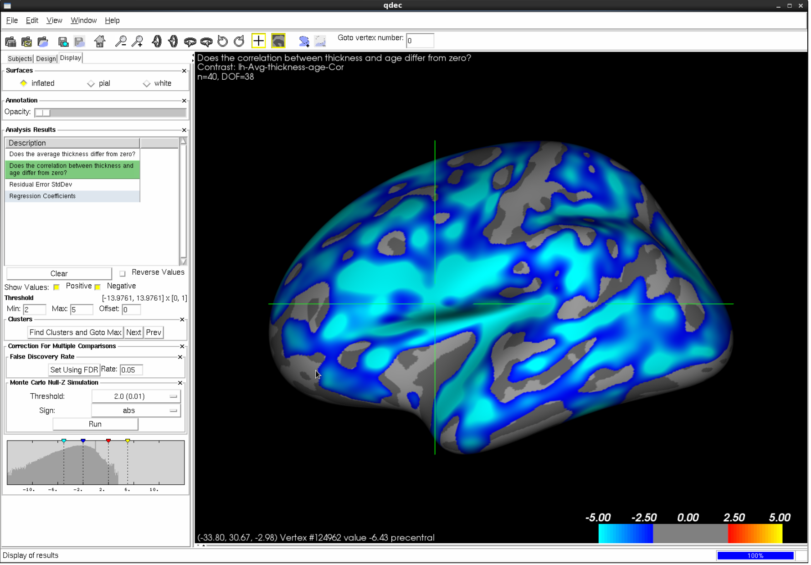Select the Zoom Out magnifier tool
This screenshot has height=565, width=811.
[x=121, y=41]
